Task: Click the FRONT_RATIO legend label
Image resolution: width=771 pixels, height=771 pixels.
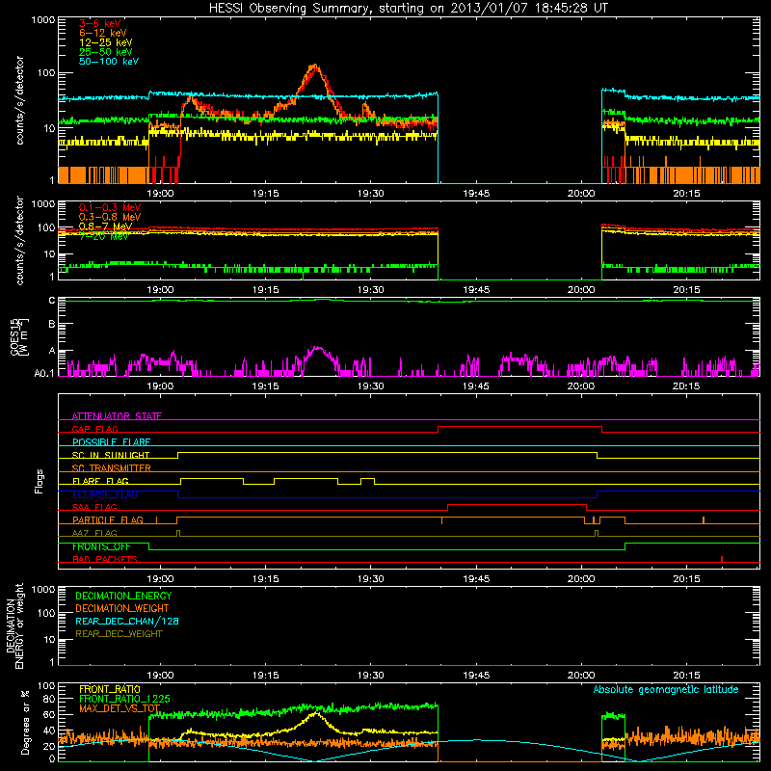Action: [110, 689]
